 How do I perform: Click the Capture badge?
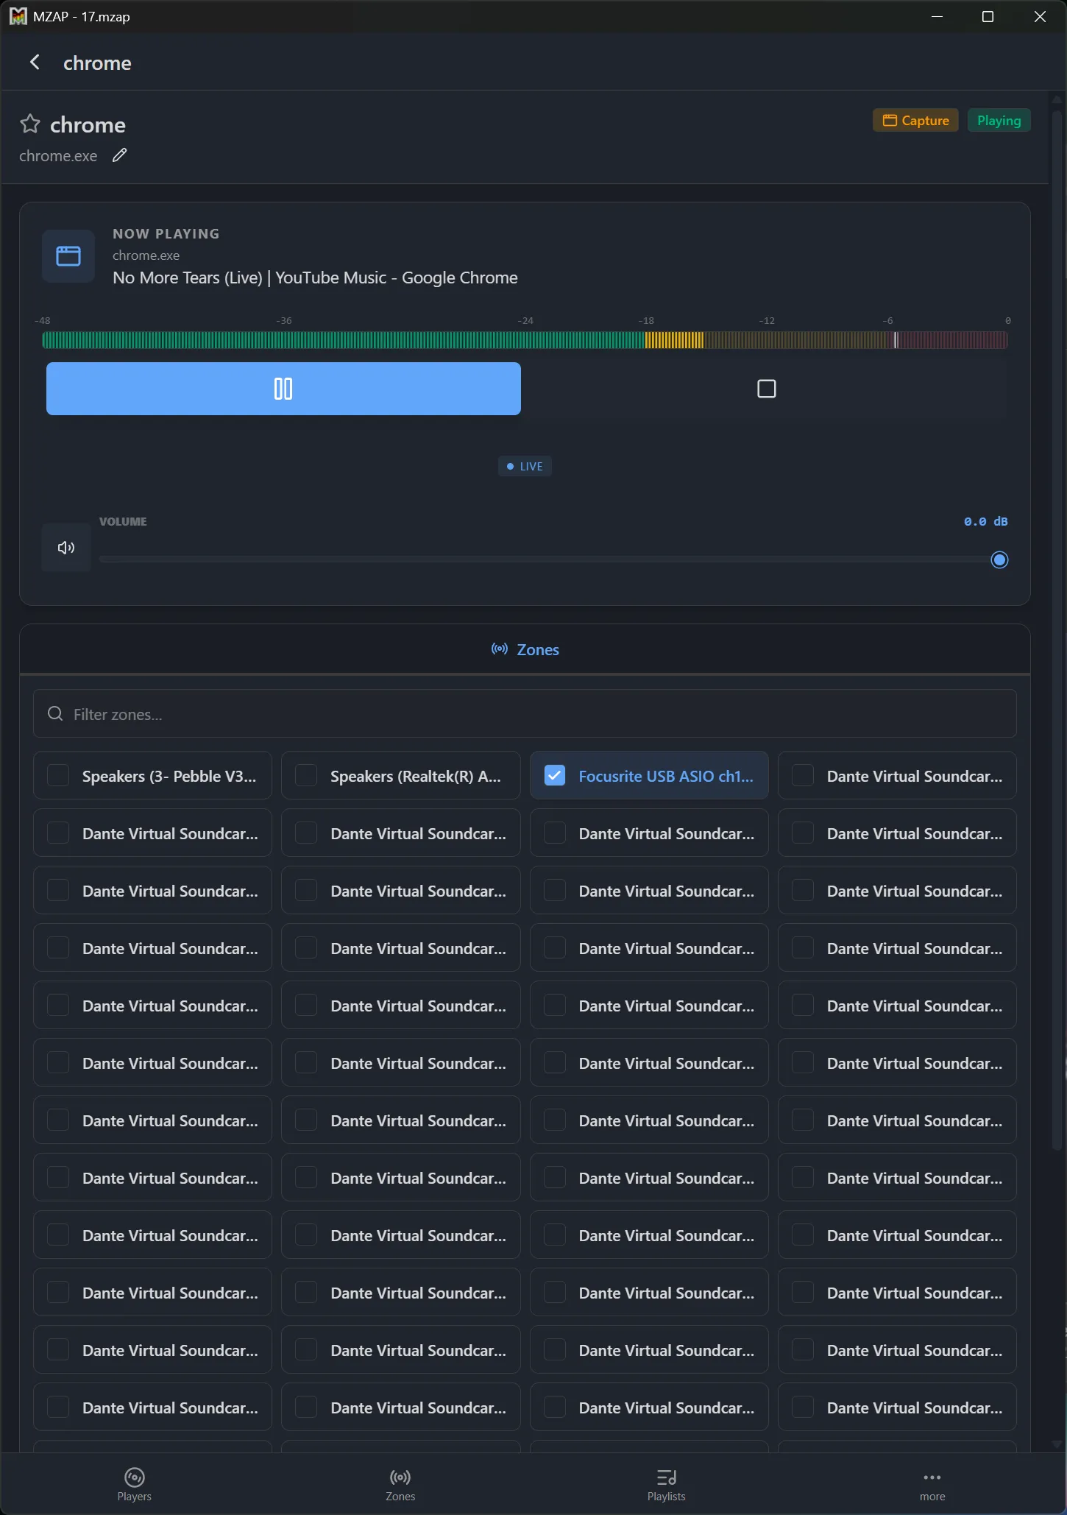[x=915, y=121]
